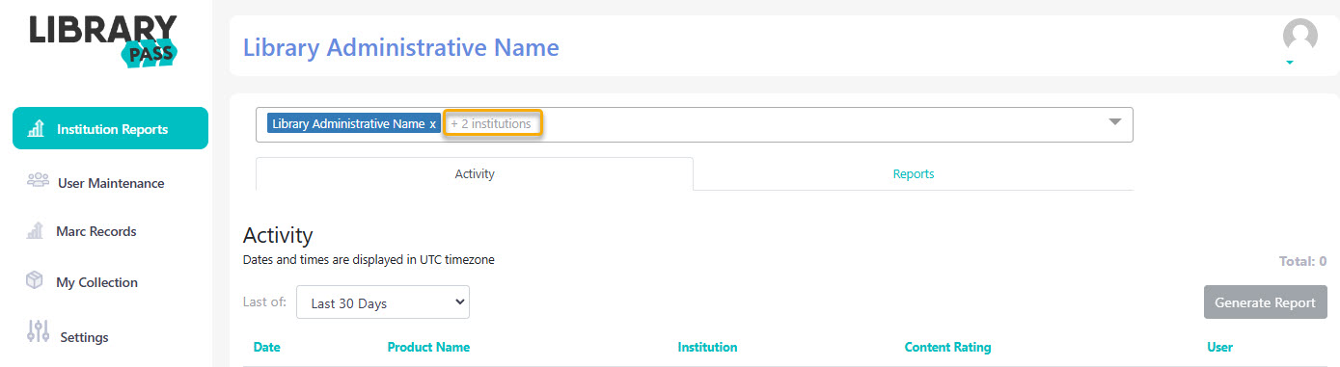1340x367 pixels.
Task: Click the My Collection box icon
Action: pos(35,281)
